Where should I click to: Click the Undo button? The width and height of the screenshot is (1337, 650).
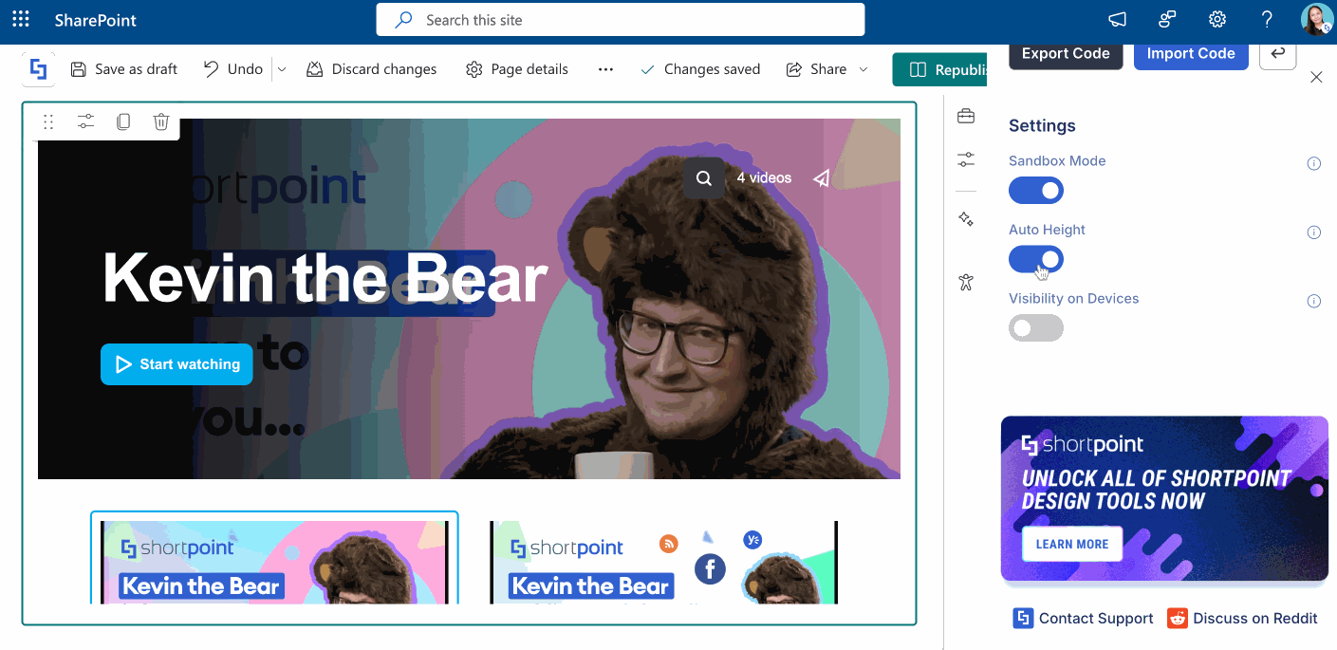(x=233, y=69)
